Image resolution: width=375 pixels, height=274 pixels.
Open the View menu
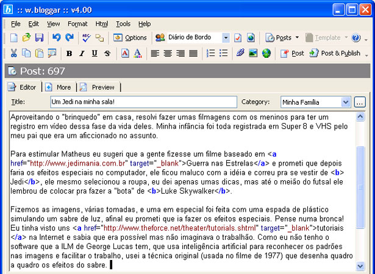(53, 24)
